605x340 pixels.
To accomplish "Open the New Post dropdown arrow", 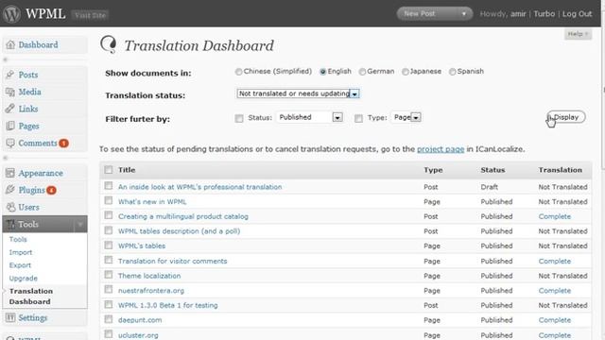I will 464,14.
